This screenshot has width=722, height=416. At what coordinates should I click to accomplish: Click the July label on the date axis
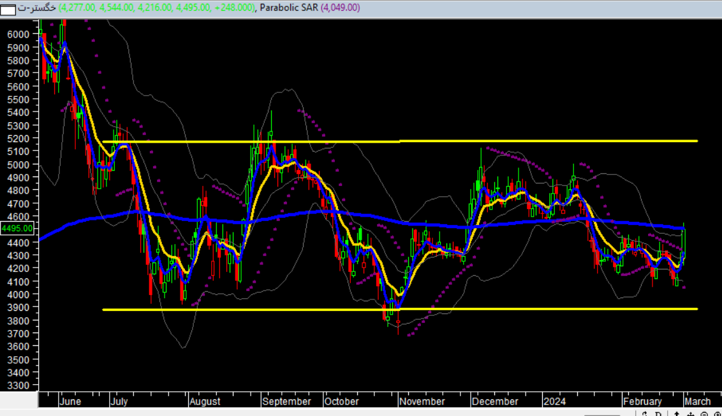(x=119, y=401)
